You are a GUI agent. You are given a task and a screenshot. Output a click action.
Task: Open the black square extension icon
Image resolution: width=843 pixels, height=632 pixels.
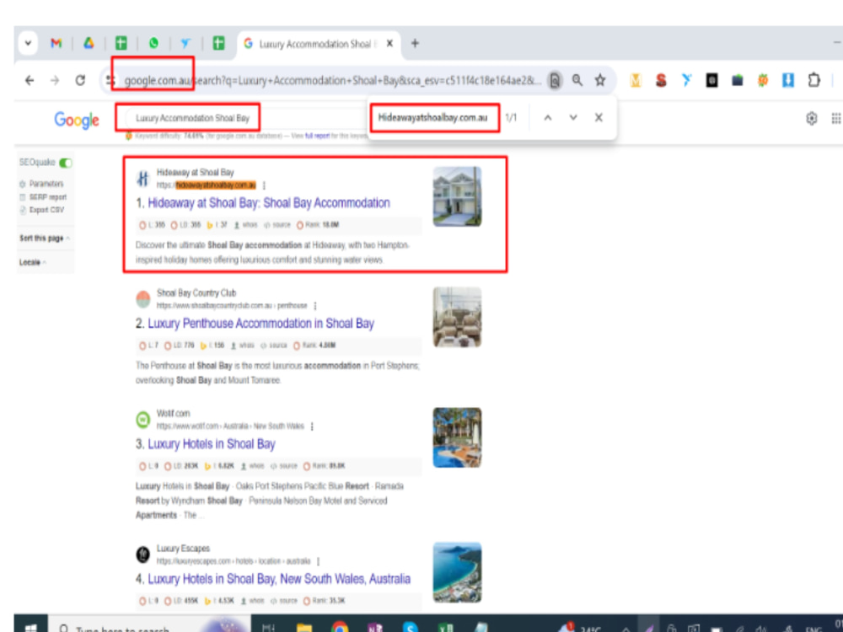pyautogui.click(x=711, y=81)
